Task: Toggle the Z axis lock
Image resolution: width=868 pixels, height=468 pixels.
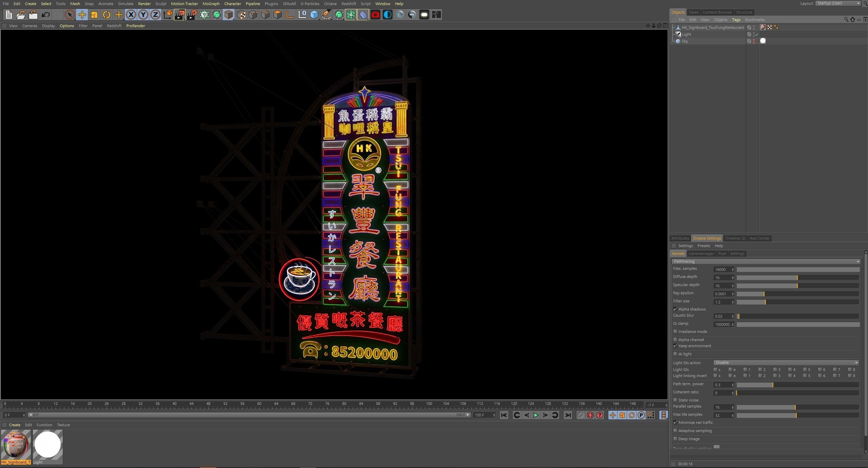Action: (x=155, y=15)
